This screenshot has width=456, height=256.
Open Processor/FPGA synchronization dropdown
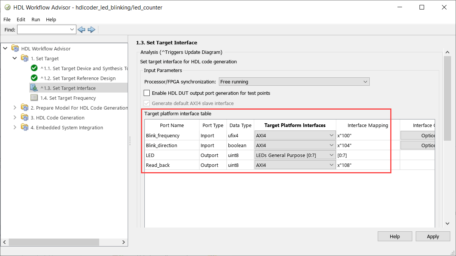[294, 82]
